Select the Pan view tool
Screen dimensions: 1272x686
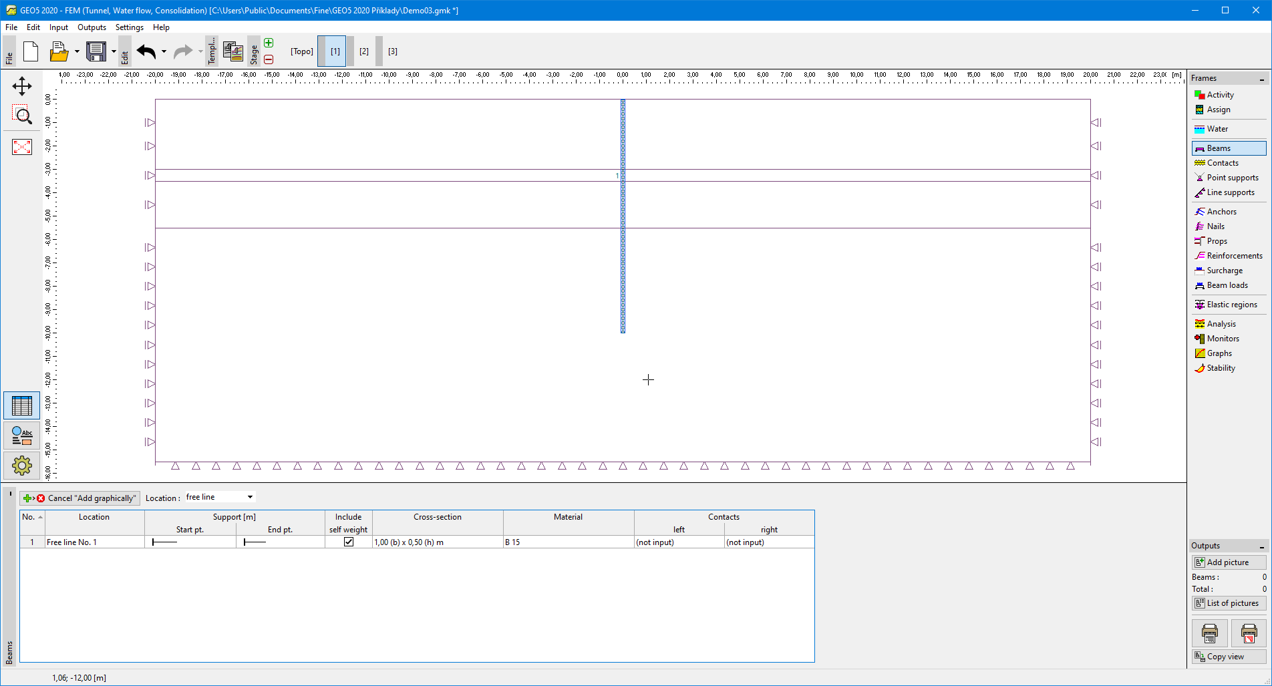pyautogui.click(x=22, y=86)
